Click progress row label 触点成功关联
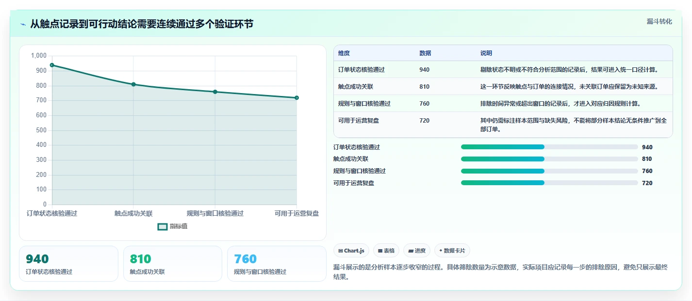692x301 pixels. coord(351,159)
